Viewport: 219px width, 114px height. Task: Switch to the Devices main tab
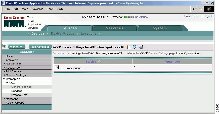point(69,28)
